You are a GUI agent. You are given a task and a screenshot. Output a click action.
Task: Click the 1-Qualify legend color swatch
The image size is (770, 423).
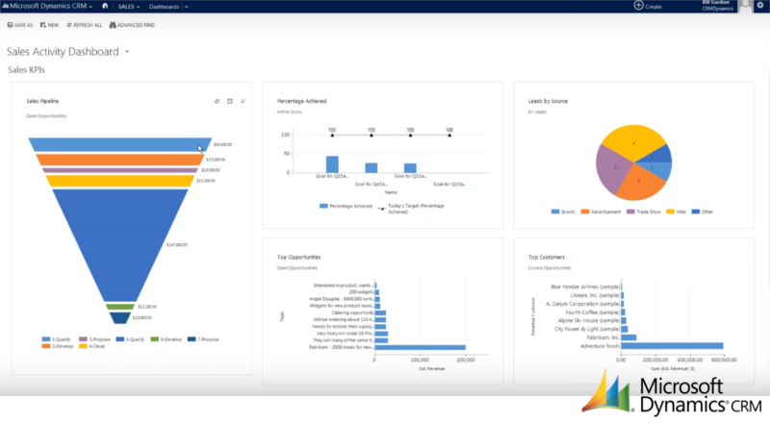coord(45,339)
